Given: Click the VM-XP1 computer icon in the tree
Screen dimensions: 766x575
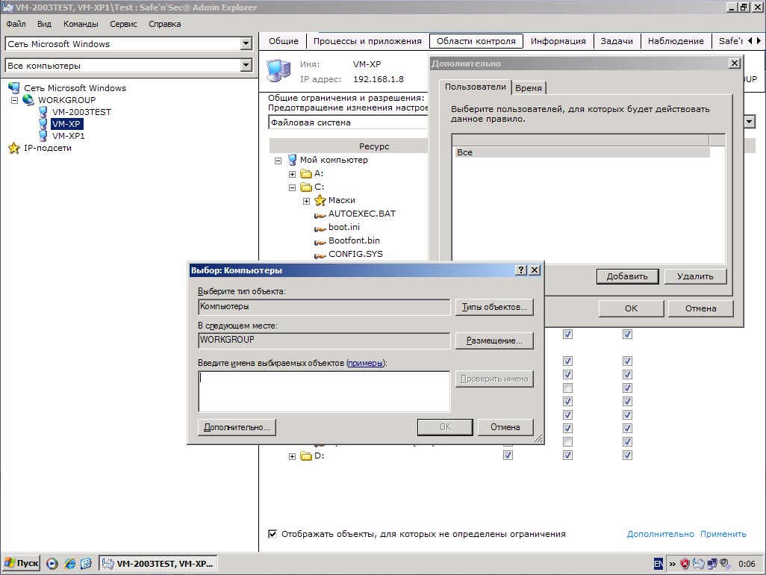Looking at the screenshot, I should click(x=43, y=136).
